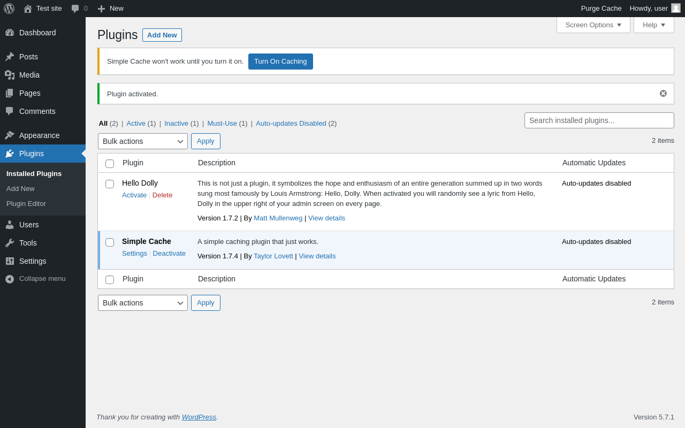Click the Comments sidebar icon

pyautogui.click(x=10, y=111)
